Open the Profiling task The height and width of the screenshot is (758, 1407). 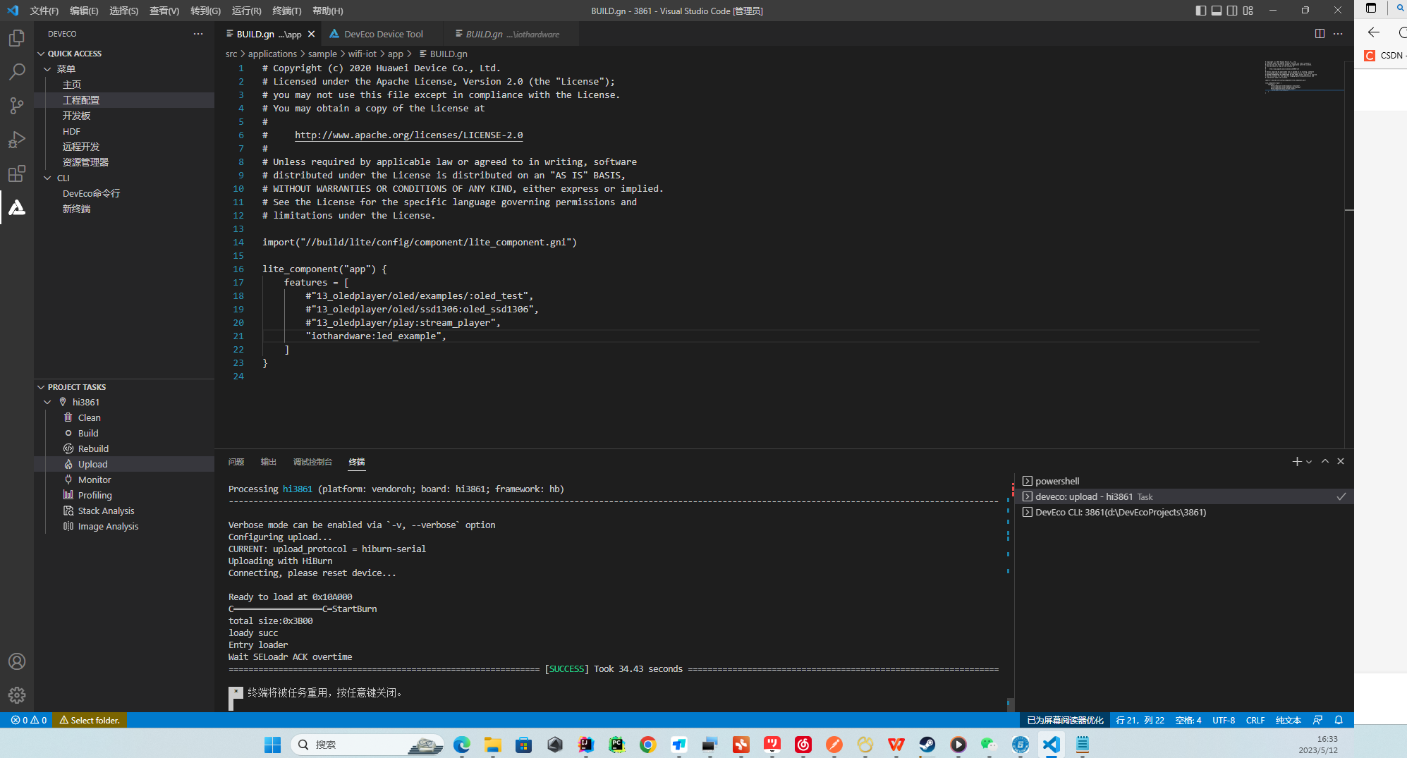pyautogui.click(x=95, y=495)
